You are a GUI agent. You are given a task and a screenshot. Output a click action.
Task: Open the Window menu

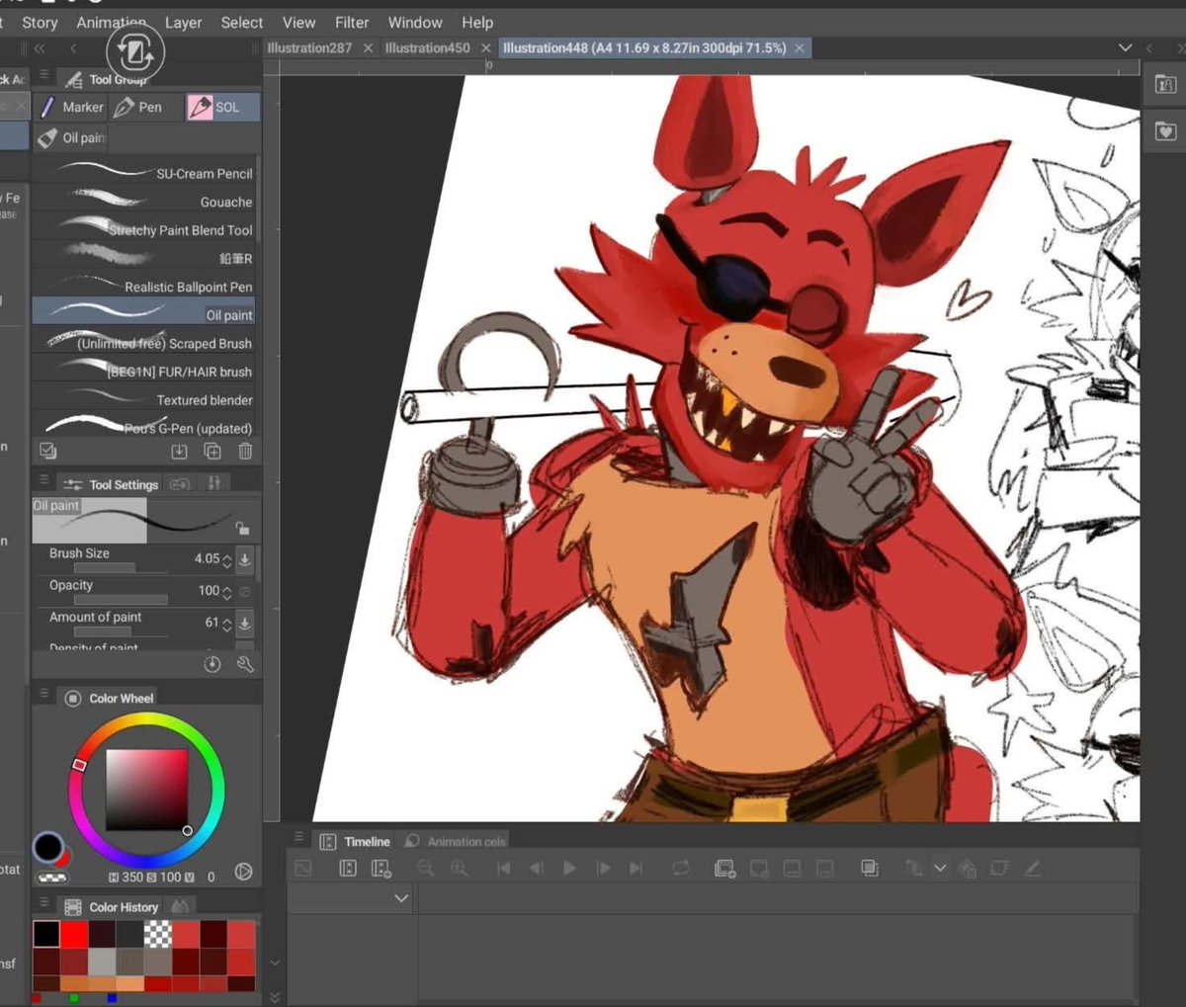pos(415,22)
